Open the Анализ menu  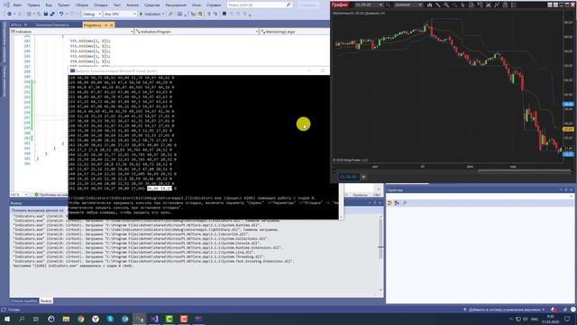[x=133, y=5]
